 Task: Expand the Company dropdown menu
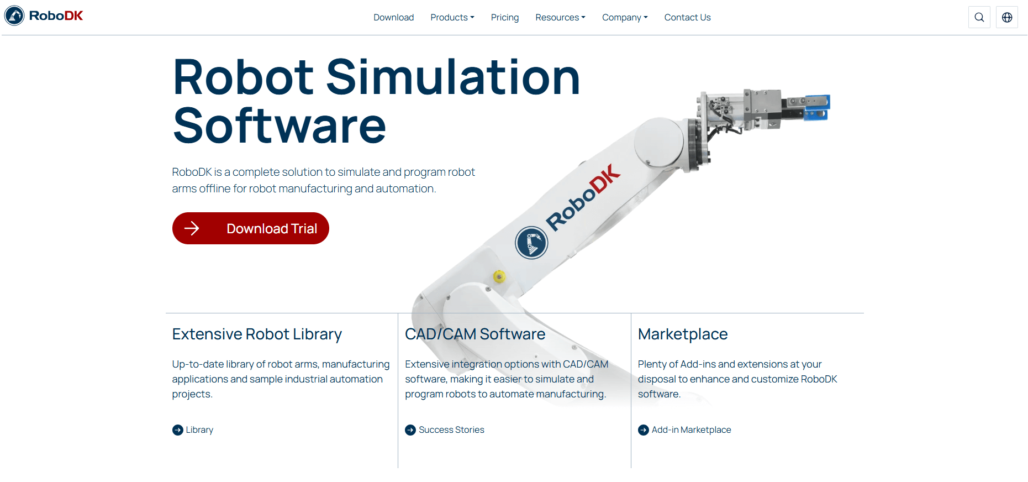tap(625, 18)
